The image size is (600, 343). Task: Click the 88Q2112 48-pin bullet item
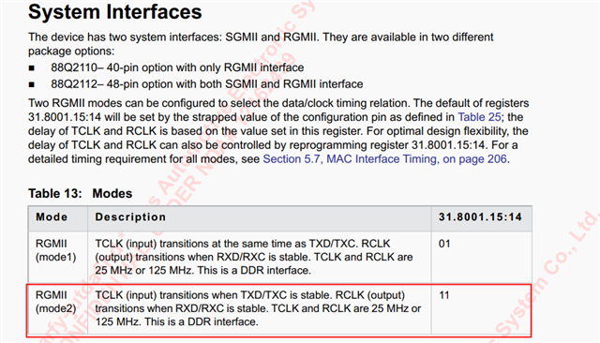click(207, 84)
